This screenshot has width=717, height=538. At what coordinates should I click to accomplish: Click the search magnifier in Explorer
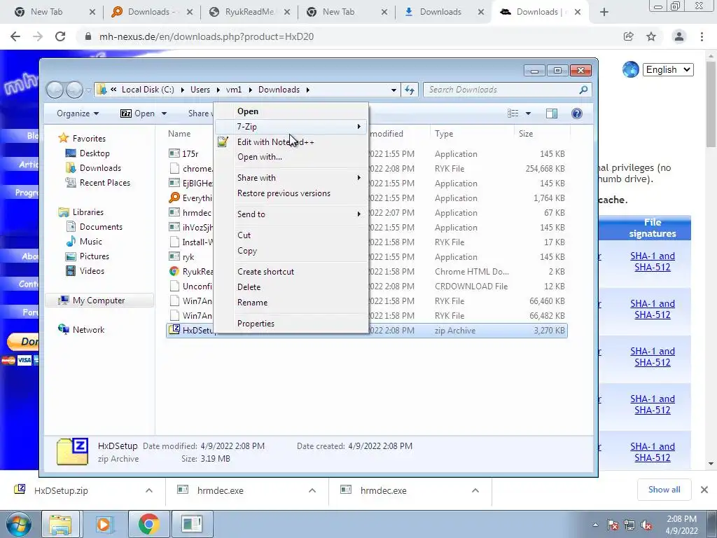point(583,90)
